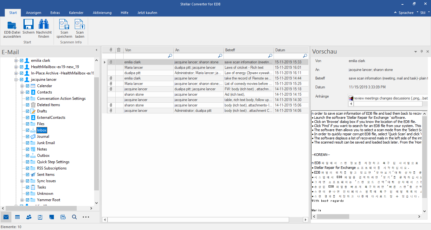Open the Sprachee dropdown menu
This screenshot has height=230, width=431.
coord(405,13)
